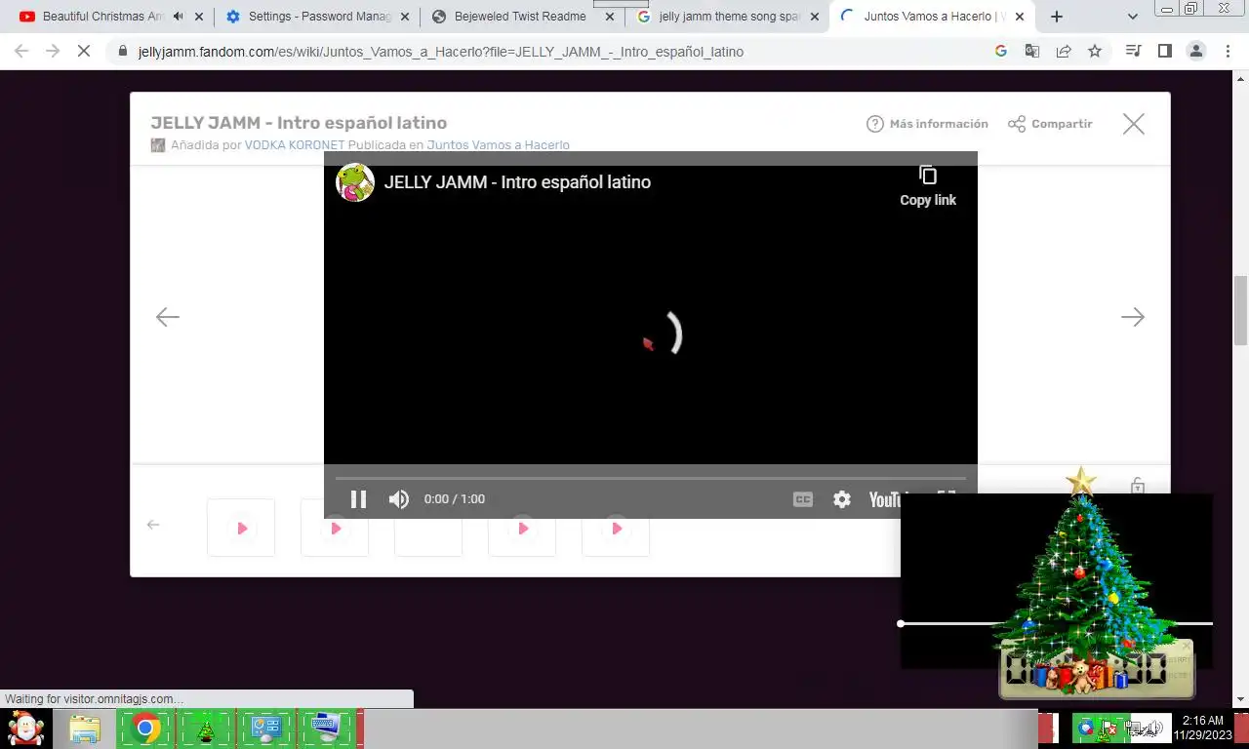Open the video player settings gear
The height and width of the screenshot is (749, 1249).
tap(842, 499)
